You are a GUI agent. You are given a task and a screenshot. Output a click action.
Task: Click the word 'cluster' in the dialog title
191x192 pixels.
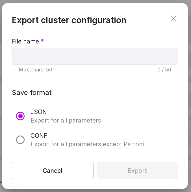55,20
